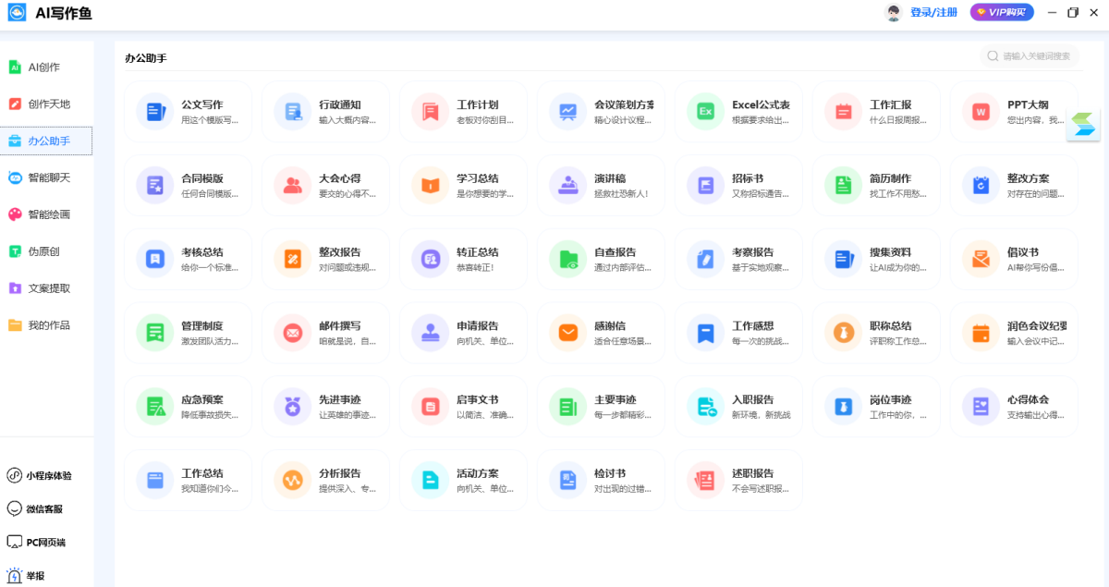Open the 简历制作 resume icon
Screen dimensions: 1109x587
tap(843, 186)
